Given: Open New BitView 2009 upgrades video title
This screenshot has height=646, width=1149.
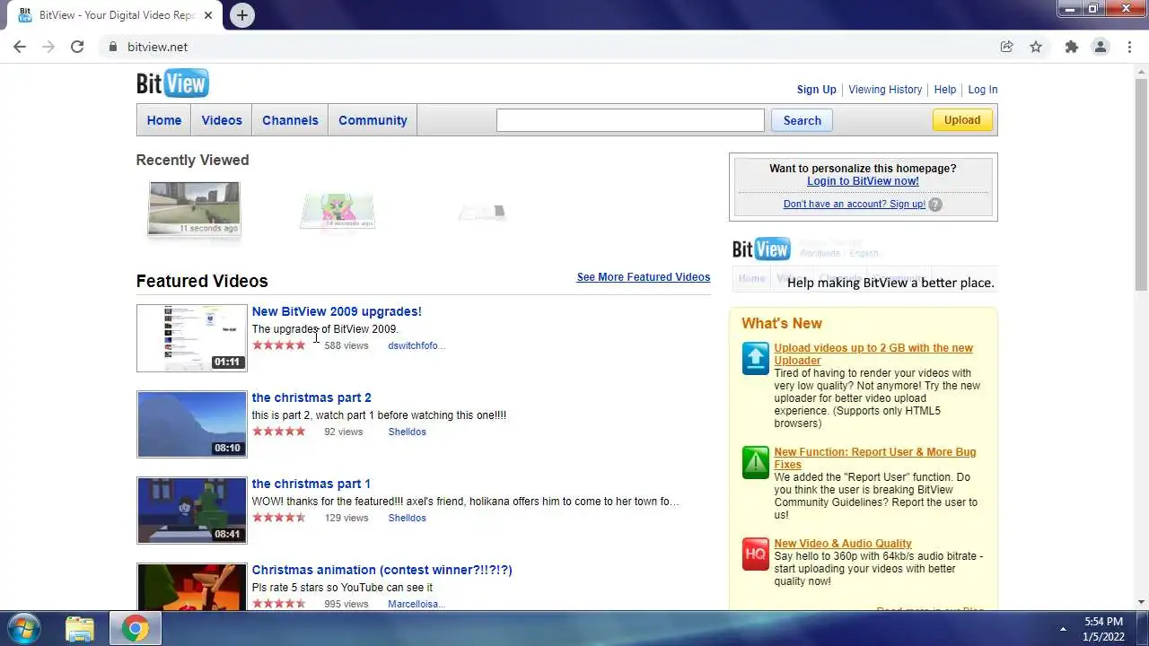Looking at the screenshot, I should point(337,311).
